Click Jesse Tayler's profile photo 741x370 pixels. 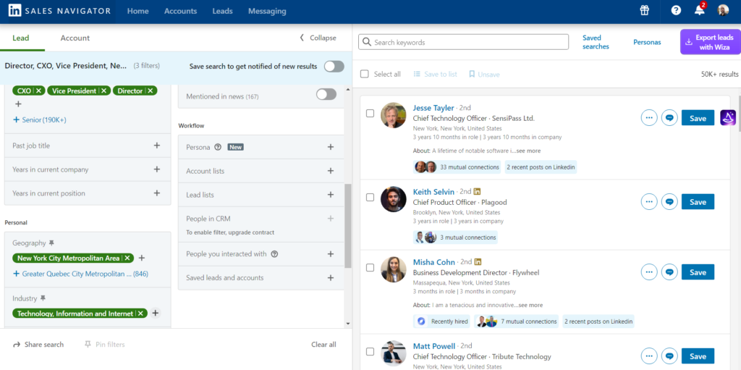tap(393, 115)
